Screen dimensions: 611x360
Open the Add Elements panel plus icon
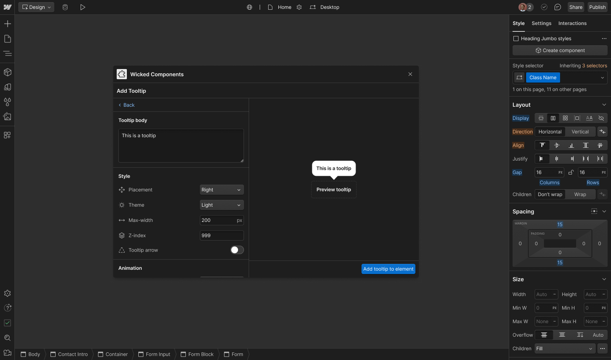(7, 24)
